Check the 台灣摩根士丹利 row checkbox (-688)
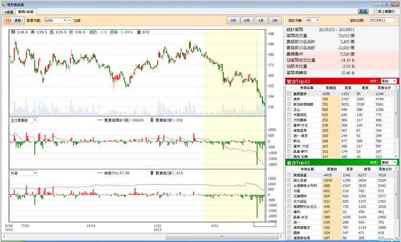The height and width of the screenshot is (242, 401). click(289, 185)
